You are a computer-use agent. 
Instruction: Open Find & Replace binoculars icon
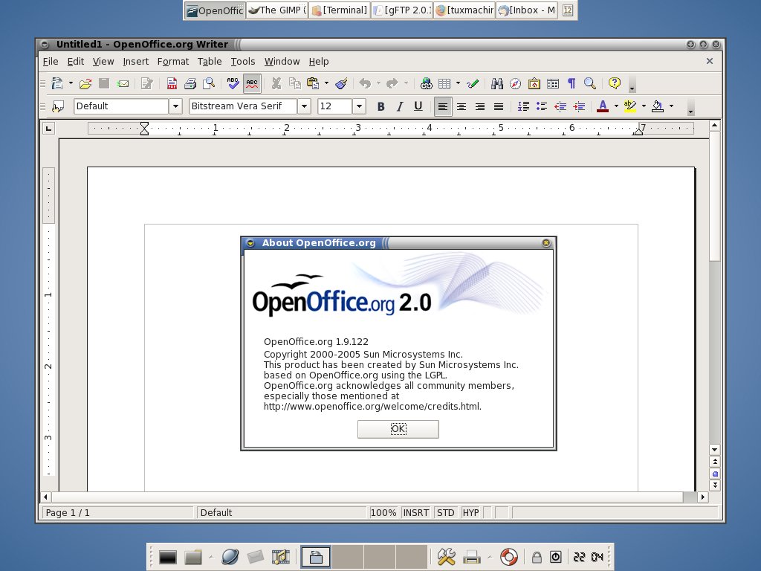pos(497,83)
